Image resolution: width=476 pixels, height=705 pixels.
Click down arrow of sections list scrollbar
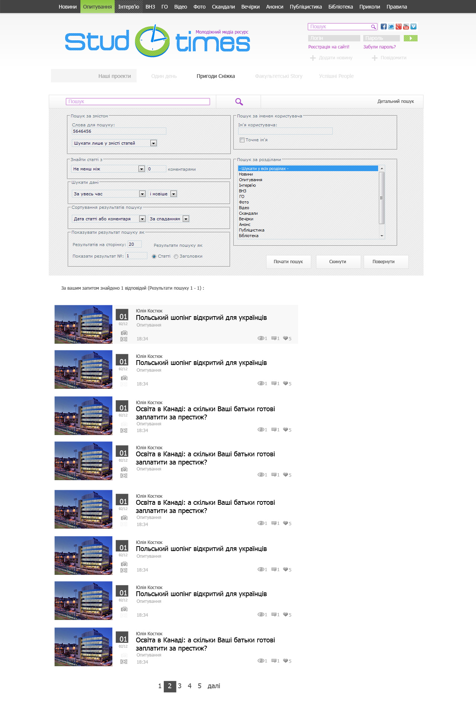tap(382, 236)
